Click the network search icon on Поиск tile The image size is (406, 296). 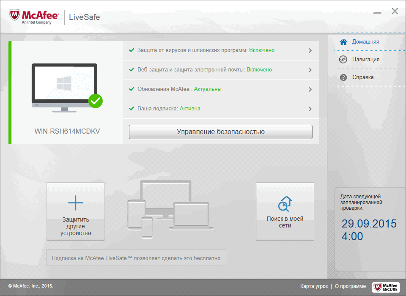(285, 203)
